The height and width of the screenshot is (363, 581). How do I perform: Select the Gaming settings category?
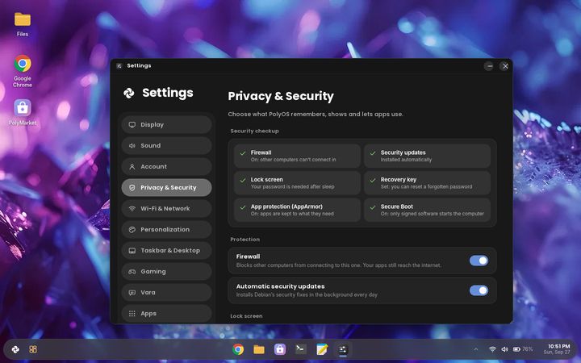click(x=167, y=272)
